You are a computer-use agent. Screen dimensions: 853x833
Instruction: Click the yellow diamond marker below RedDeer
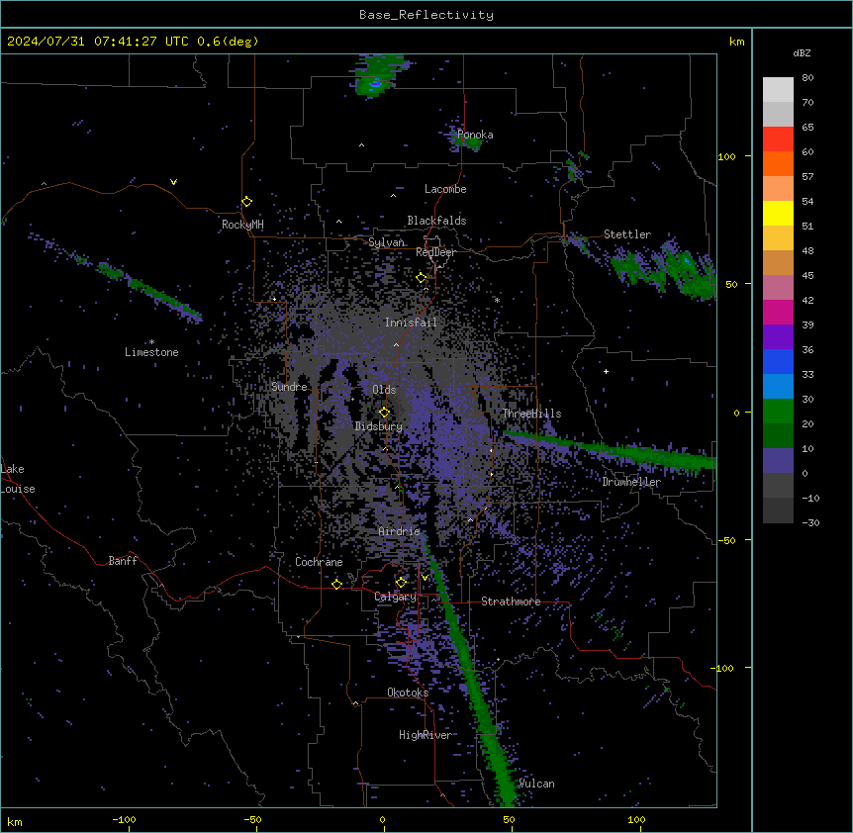click(422, 278)
